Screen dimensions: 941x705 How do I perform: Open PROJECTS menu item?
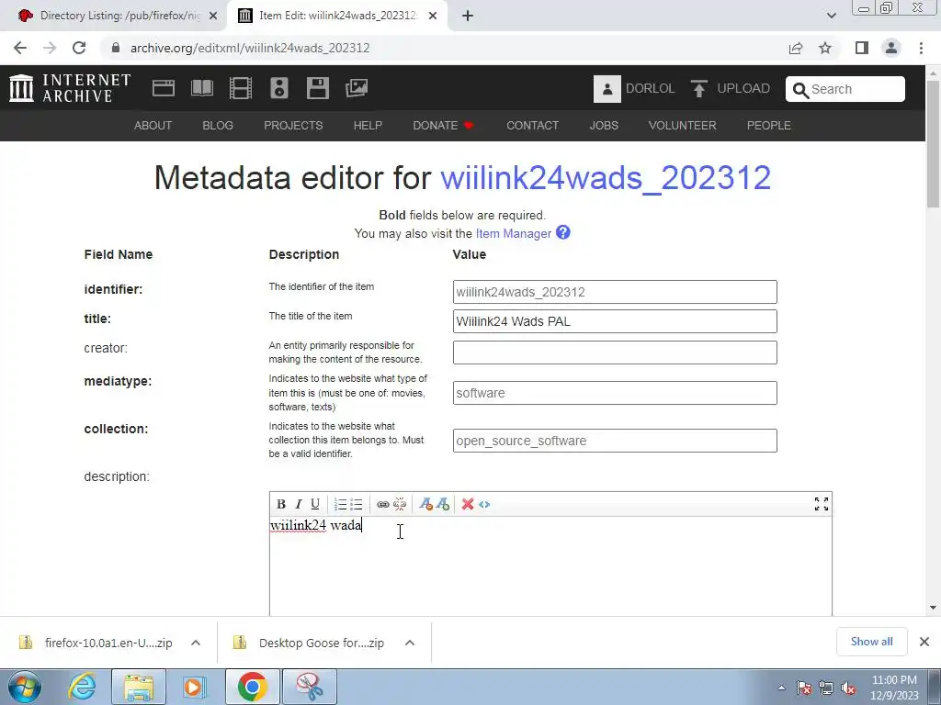(x=293, y=125)
